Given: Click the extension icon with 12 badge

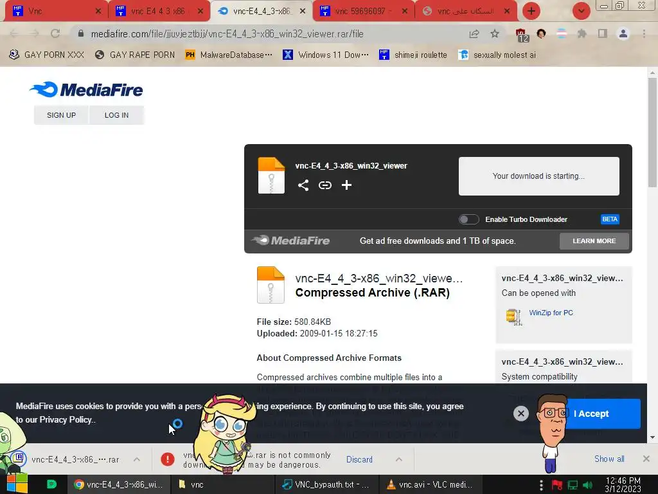Looking at the screenshot, I should pyautogui.click(x=522, y=35).
